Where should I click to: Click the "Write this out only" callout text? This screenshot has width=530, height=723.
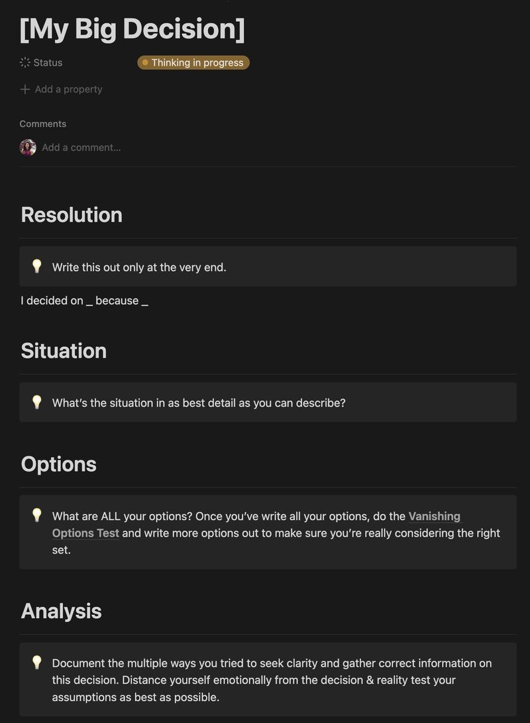[x=139, y=267]
